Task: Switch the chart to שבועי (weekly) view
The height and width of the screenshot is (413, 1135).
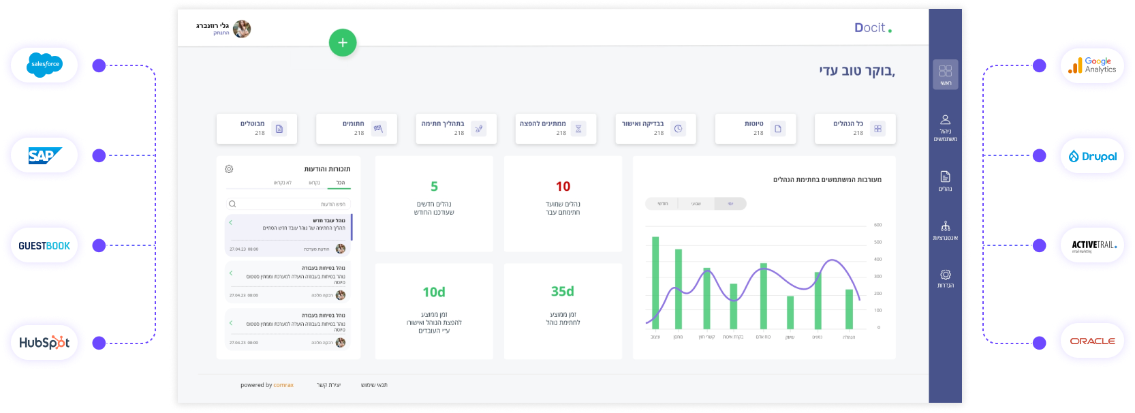Action: point(696,204)
